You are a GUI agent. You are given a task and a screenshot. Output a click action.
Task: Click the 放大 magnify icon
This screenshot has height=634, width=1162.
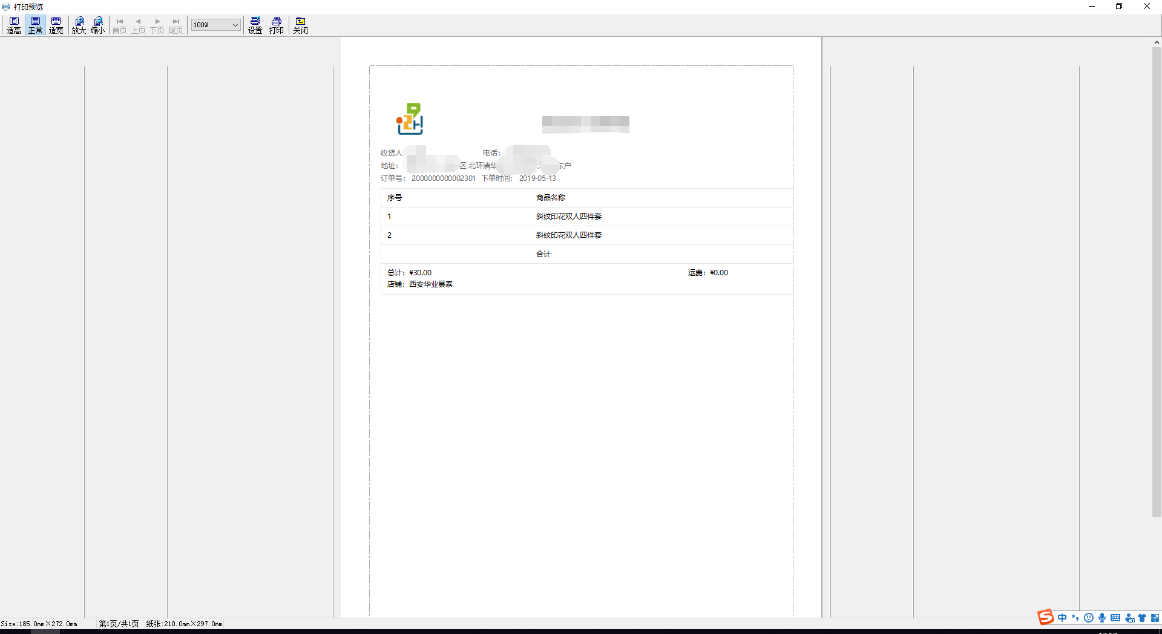[79, 25]
